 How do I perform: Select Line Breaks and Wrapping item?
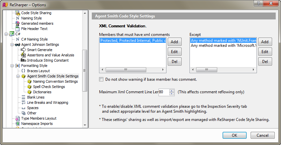(48, 102)
